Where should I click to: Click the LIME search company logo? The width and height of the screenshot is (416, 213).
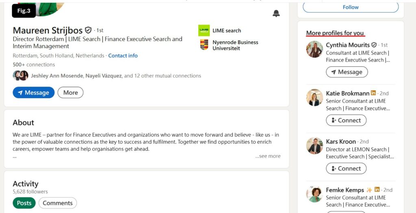point(204,30)
